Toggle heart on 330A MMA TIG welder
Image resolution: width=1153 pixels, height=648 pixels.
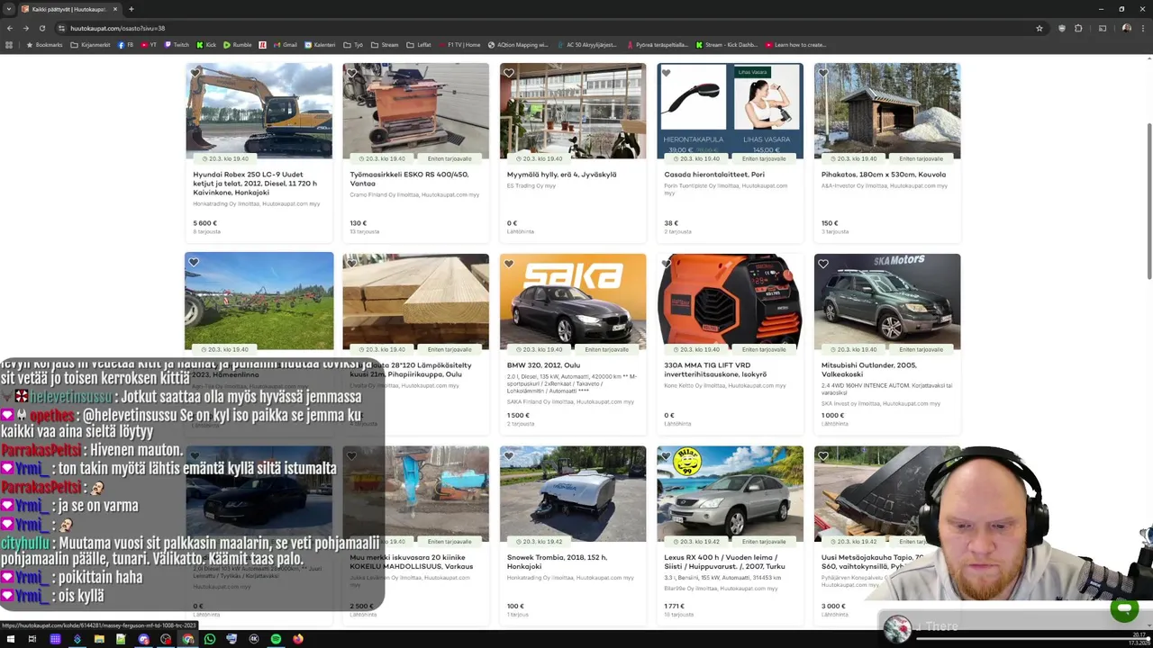click(667, 264)
